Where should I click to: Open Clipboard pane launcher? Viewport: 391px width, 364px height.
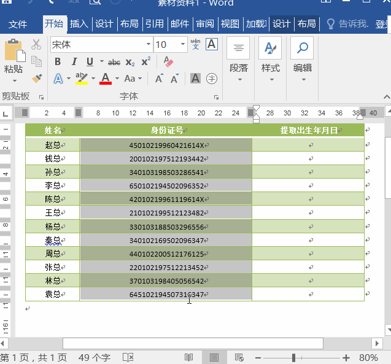pos(41,97)
